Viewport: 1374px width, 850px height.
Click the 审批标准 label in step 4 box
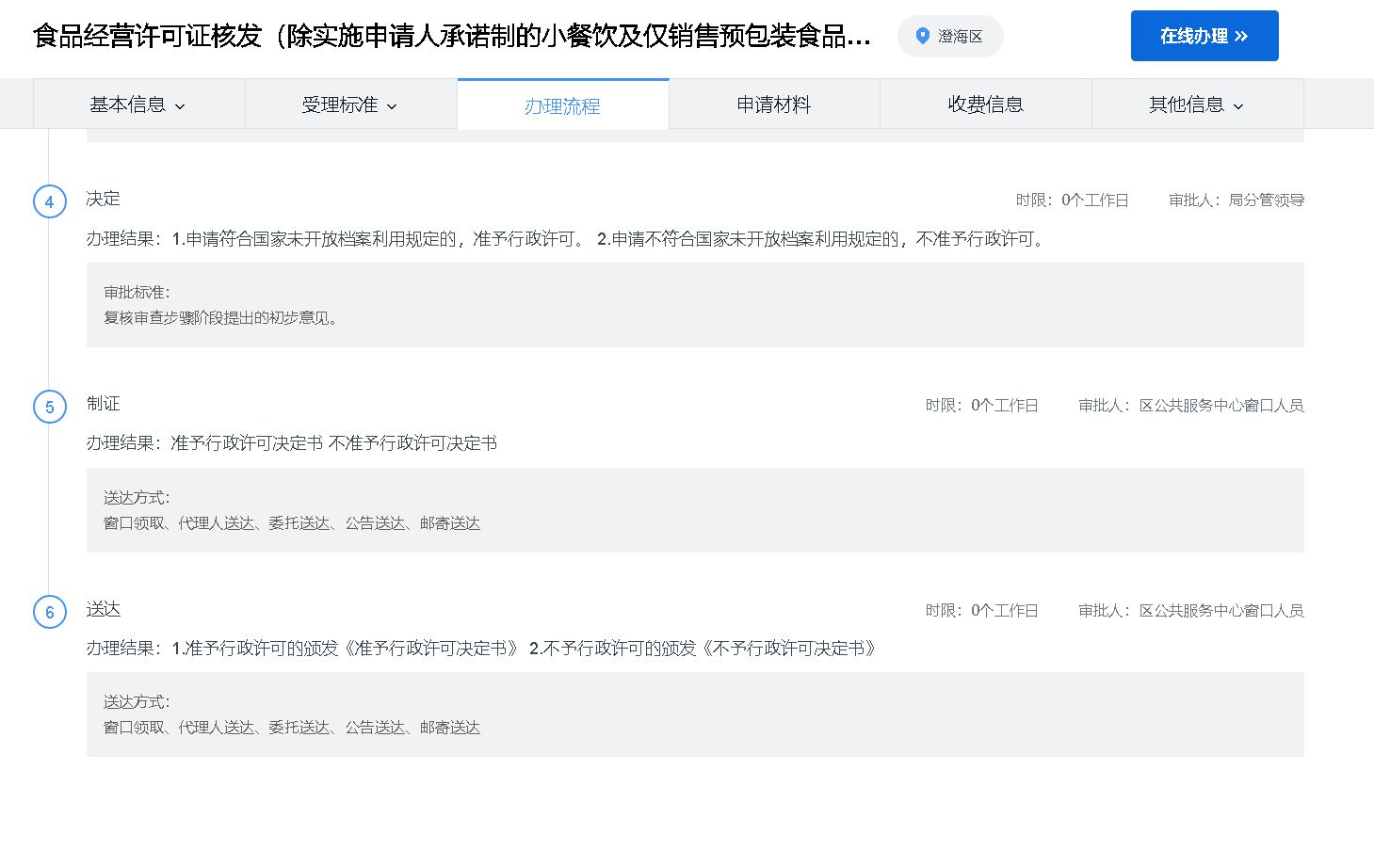tap(137, 293)
